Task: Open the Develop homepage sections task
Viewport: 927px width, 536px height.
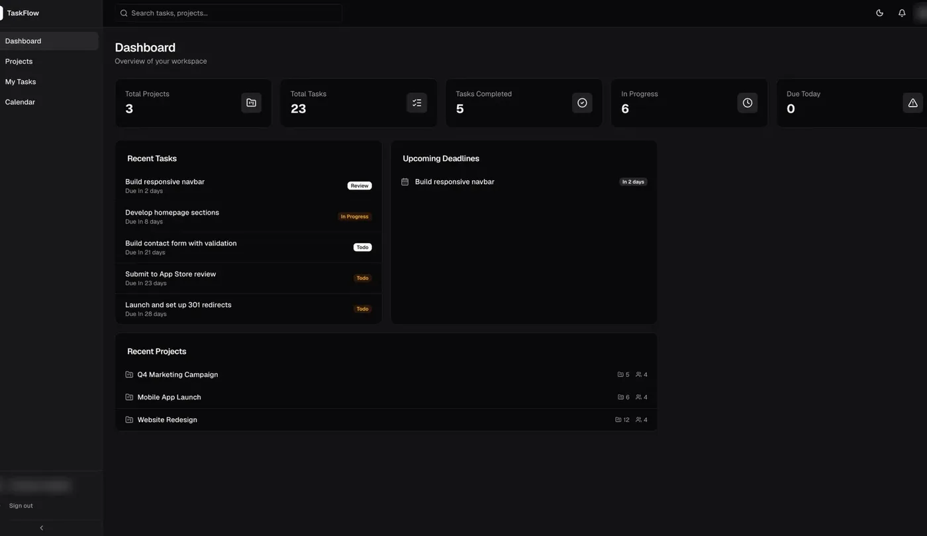Action: point(248,217)
